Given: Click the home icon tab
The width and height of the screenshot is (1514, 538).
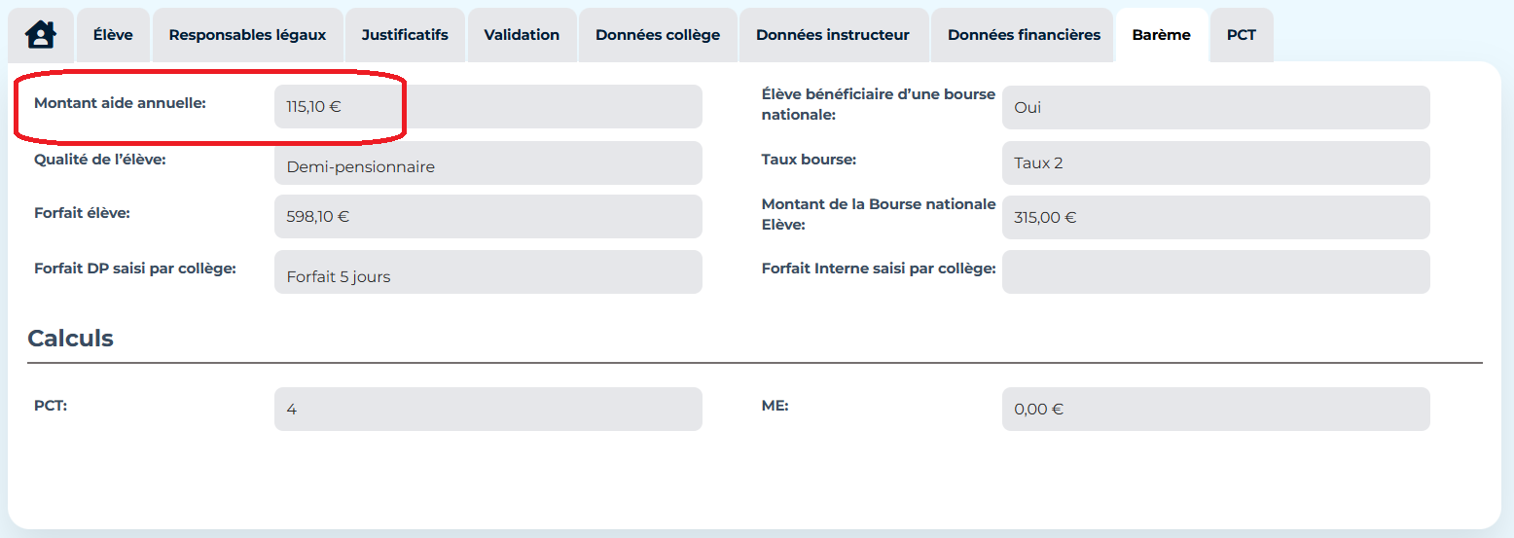Looking at the screenshot, I should (x=41, y=35).
